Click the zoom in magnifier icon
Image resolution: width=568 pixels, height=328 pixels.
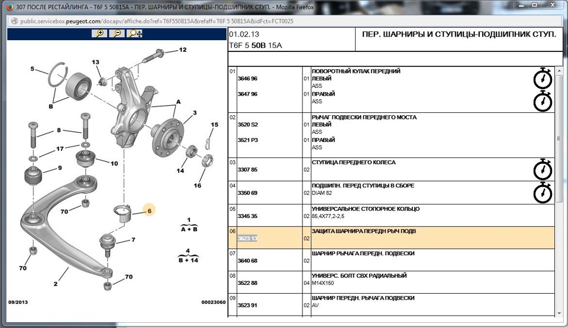(99, 34)
